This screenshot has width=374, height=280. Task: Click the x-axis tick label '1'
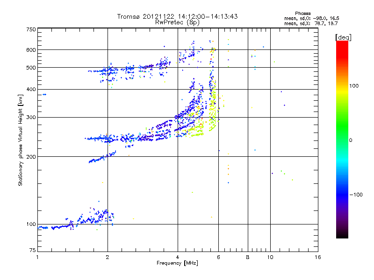(x=37, y=257)
